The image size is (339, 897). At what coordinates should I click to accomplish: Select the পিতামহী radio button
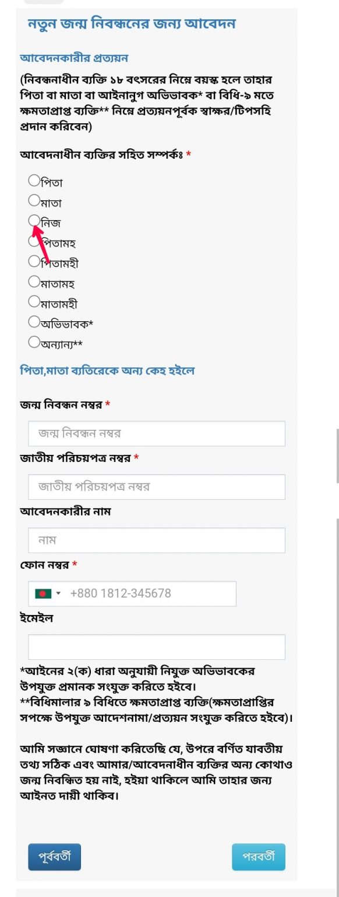point(34,261)
